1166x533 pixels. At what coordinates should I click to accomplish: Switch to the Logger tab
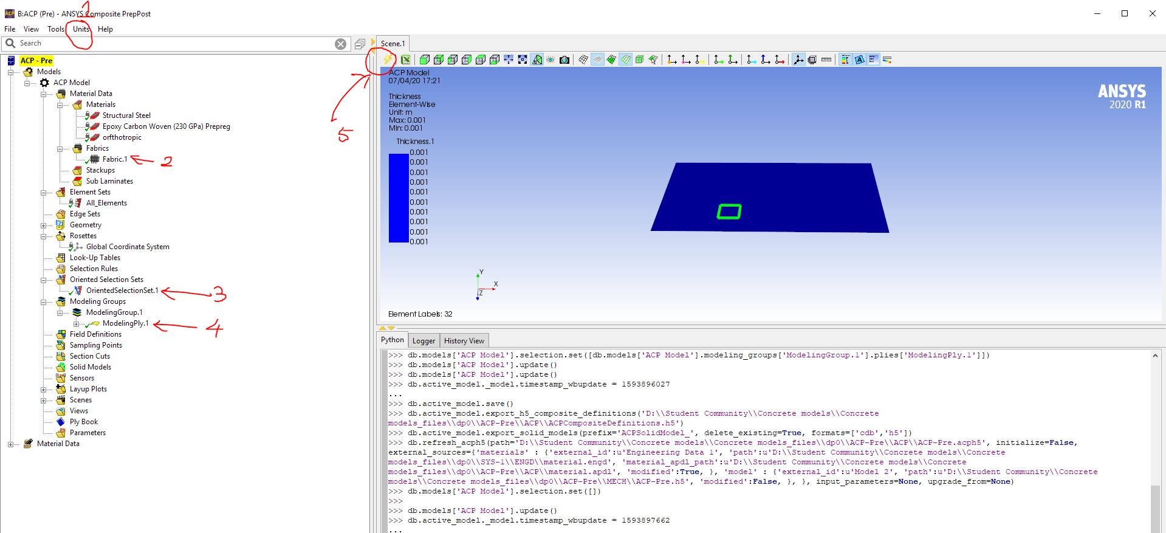point(424,341)
